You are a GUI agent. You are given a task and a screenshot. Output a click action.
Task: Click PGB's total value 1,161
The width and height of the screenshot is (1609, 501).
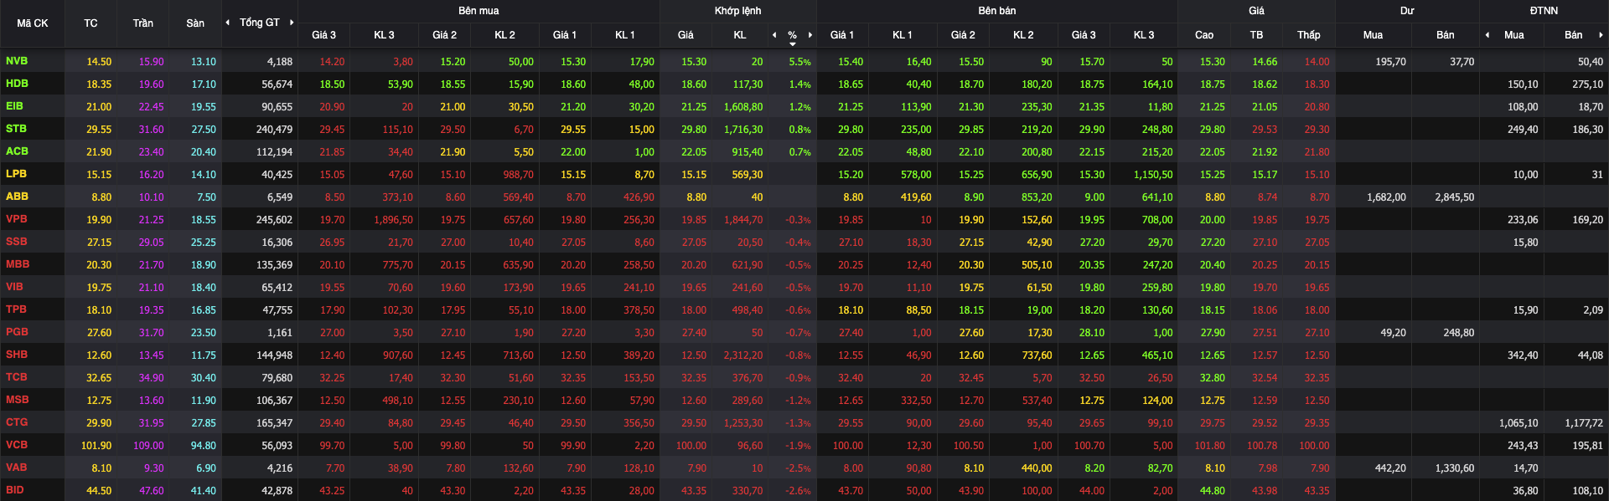(280, 333)
